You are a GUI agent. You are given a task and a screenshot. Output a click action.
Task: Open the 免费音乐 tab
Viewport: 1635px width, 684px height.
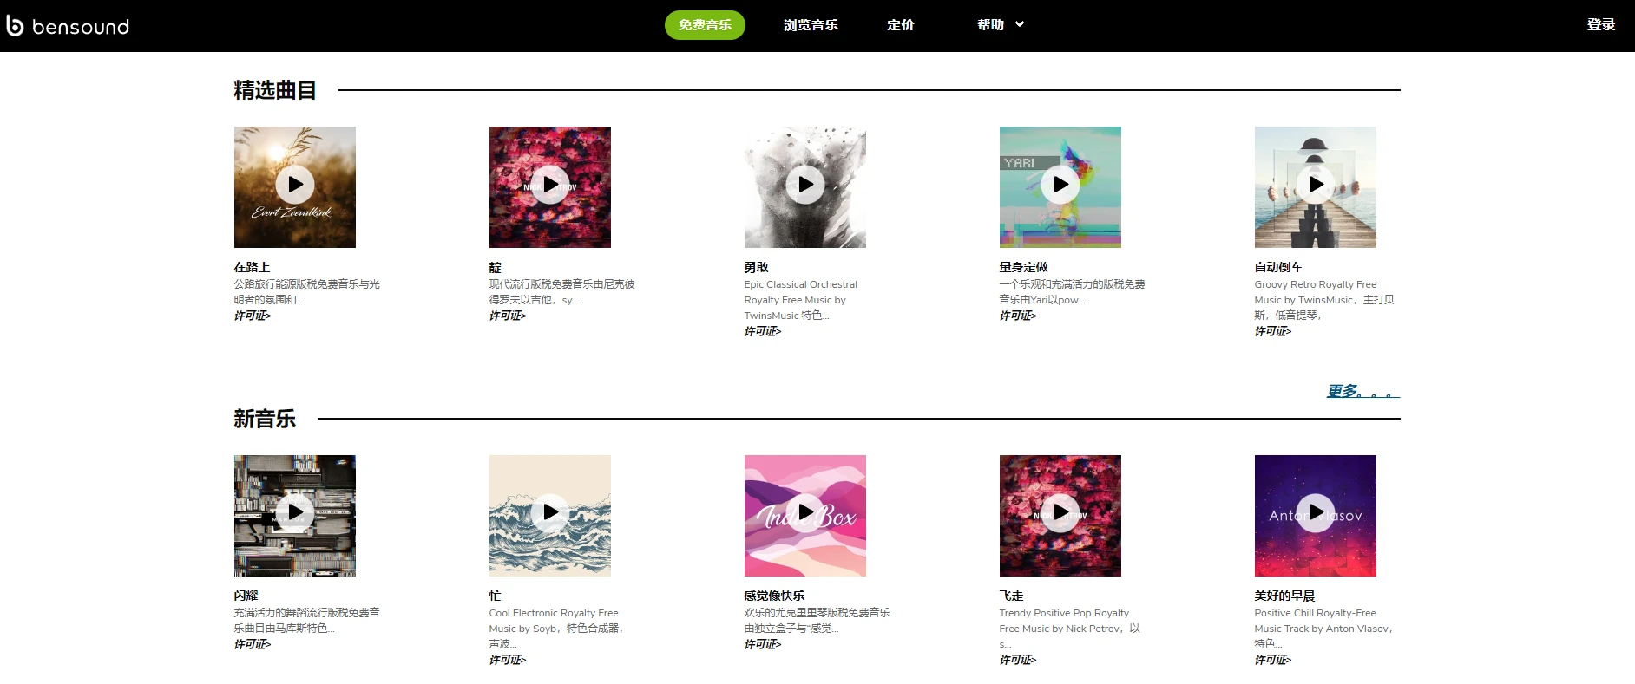tap(705, 25)
